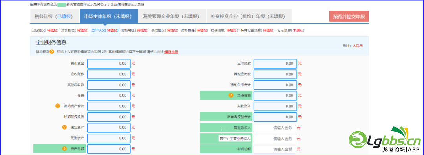Open help icon next to 负债总额

coord(231,95)
